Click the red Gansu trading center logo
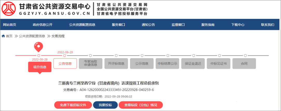Viewport: 281px width, 111px height. (x=9, y=10)
